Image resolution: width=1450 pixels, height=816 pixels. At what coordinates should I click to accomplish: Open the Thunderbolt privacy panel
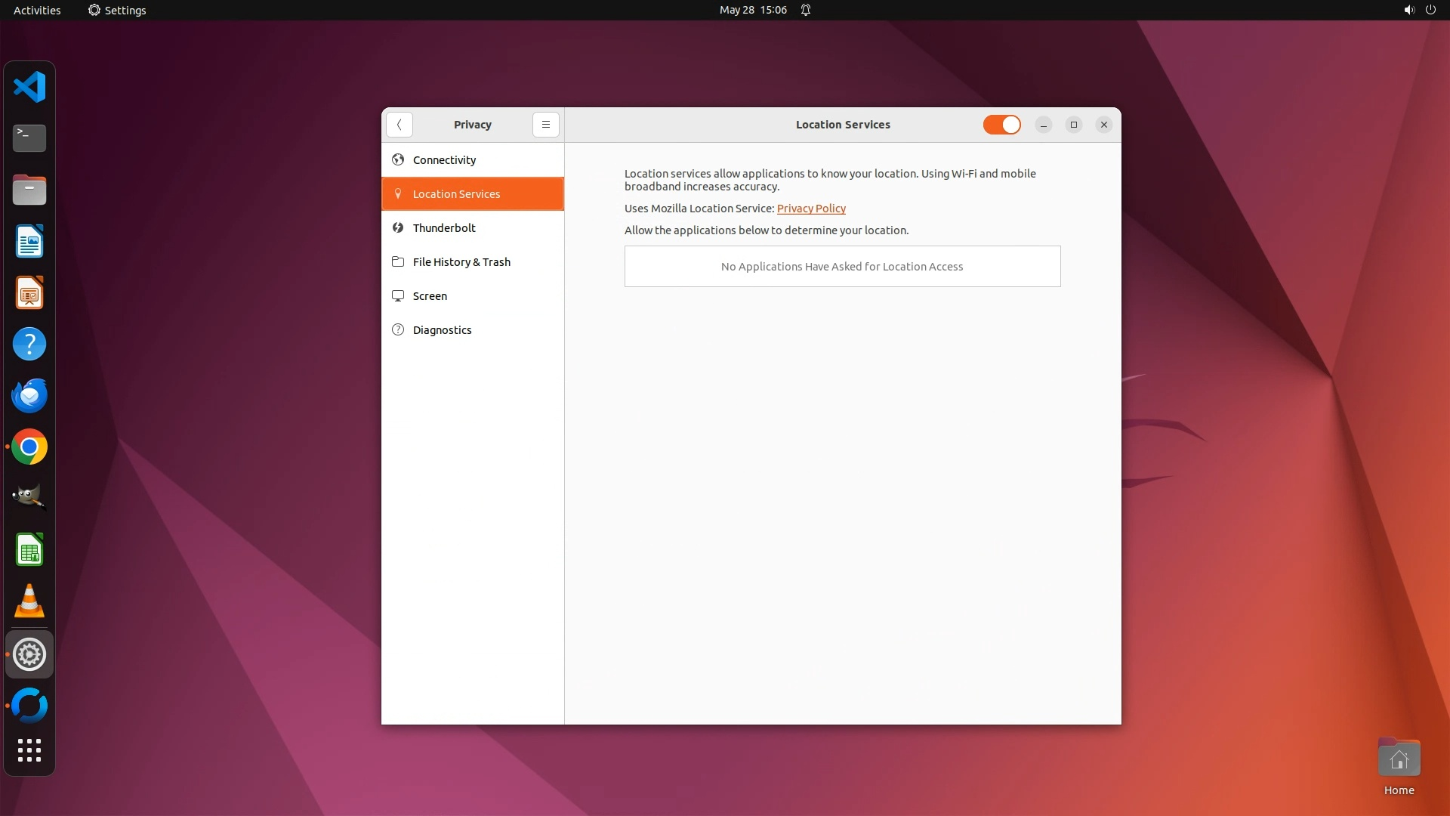(x=444, y=228)
